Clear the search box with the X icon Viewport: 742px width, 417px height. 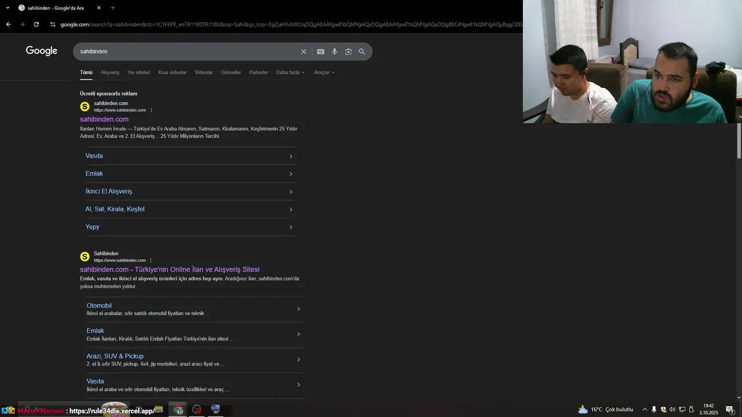click(x=303, y=52)
